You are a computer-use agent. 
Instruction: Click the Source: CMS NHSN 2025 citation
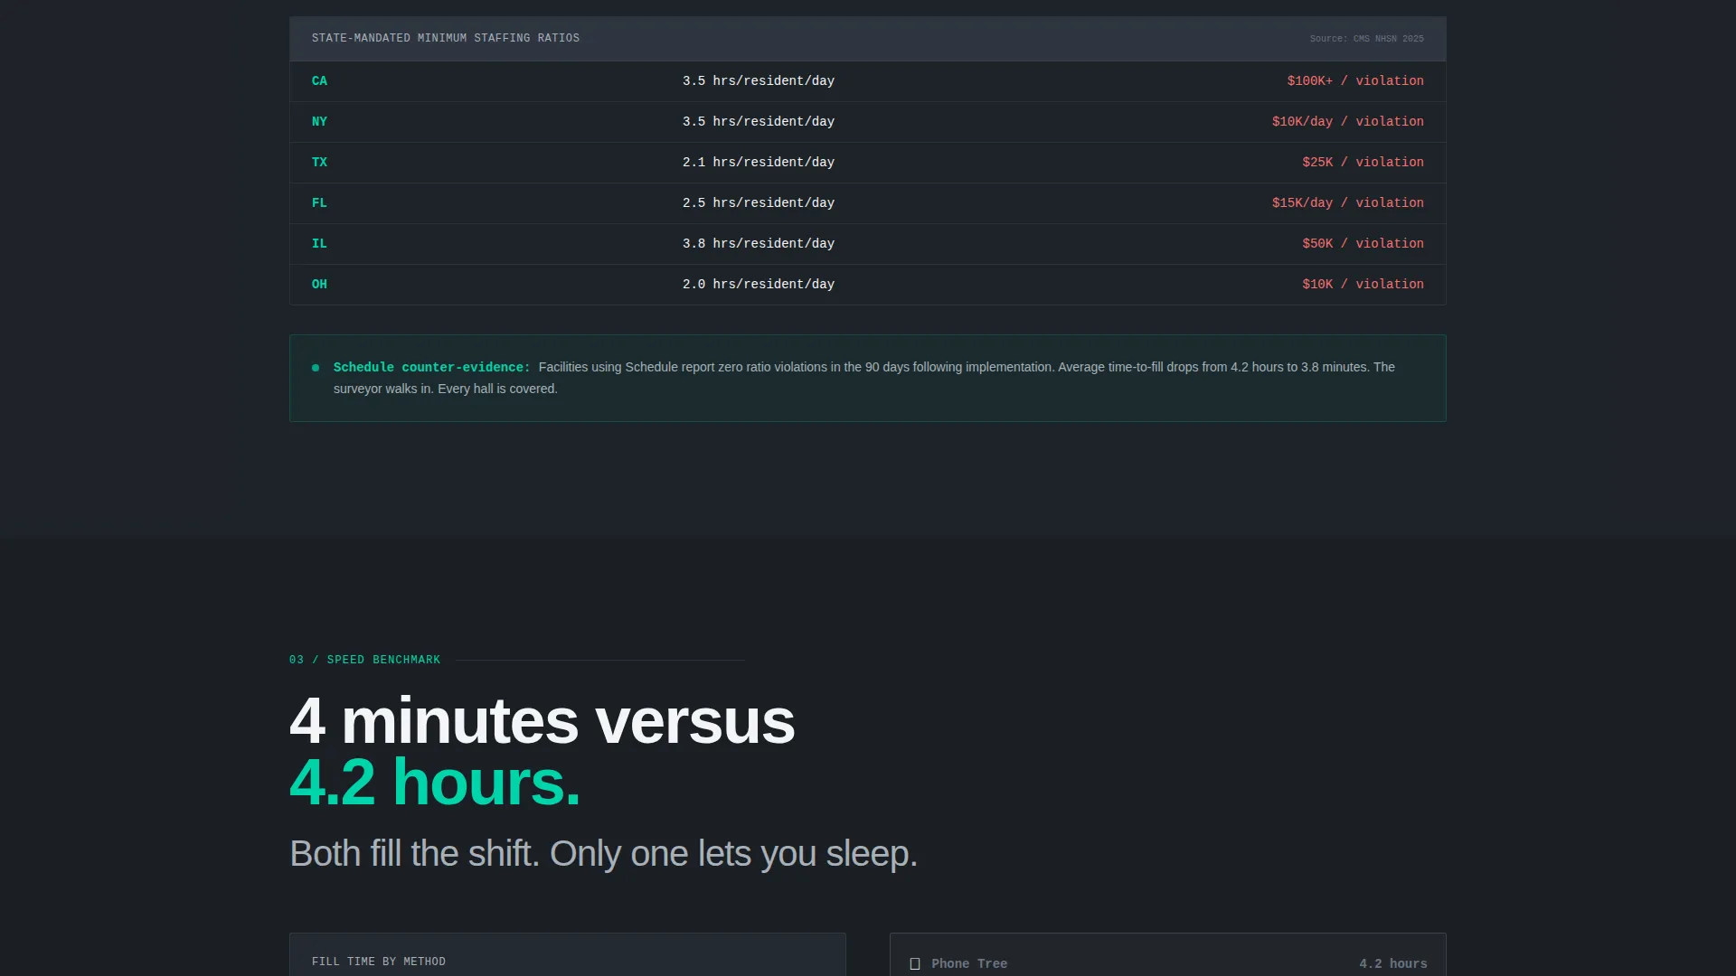click(1366, 39)
